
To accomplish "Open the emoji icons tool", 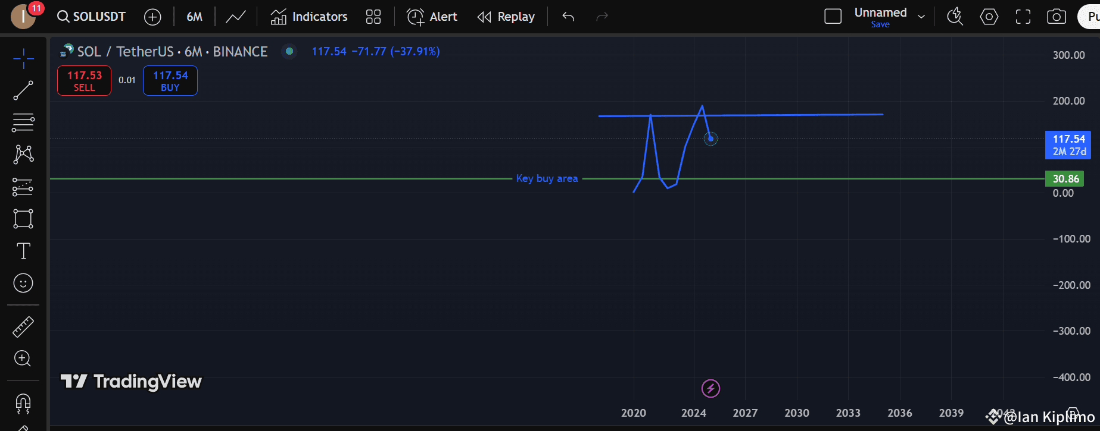I will tap(23, 283).
